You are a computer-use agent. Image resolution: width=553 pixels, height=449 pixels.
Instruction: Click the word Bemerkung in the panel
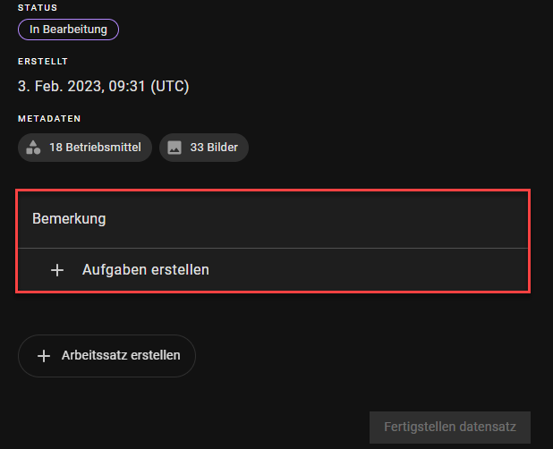(69, 218)
